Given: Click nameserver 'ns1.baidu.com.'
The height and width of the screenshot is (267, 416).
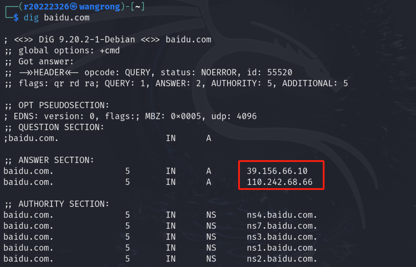Looking at the screenshot, I should click(282, 248).
